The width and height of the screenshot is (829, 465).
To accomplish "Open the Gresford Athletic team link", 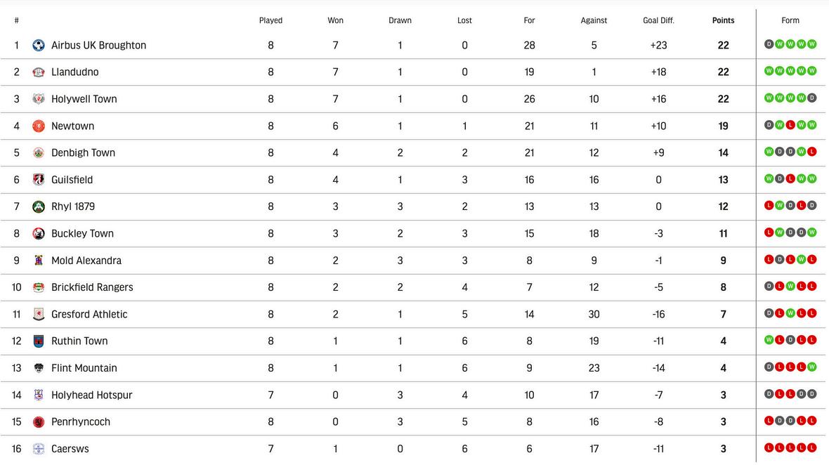I will (x=89, y=315).
